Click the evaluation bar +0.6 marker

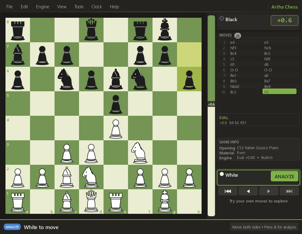pyautogui.click(x=211, y=104)
